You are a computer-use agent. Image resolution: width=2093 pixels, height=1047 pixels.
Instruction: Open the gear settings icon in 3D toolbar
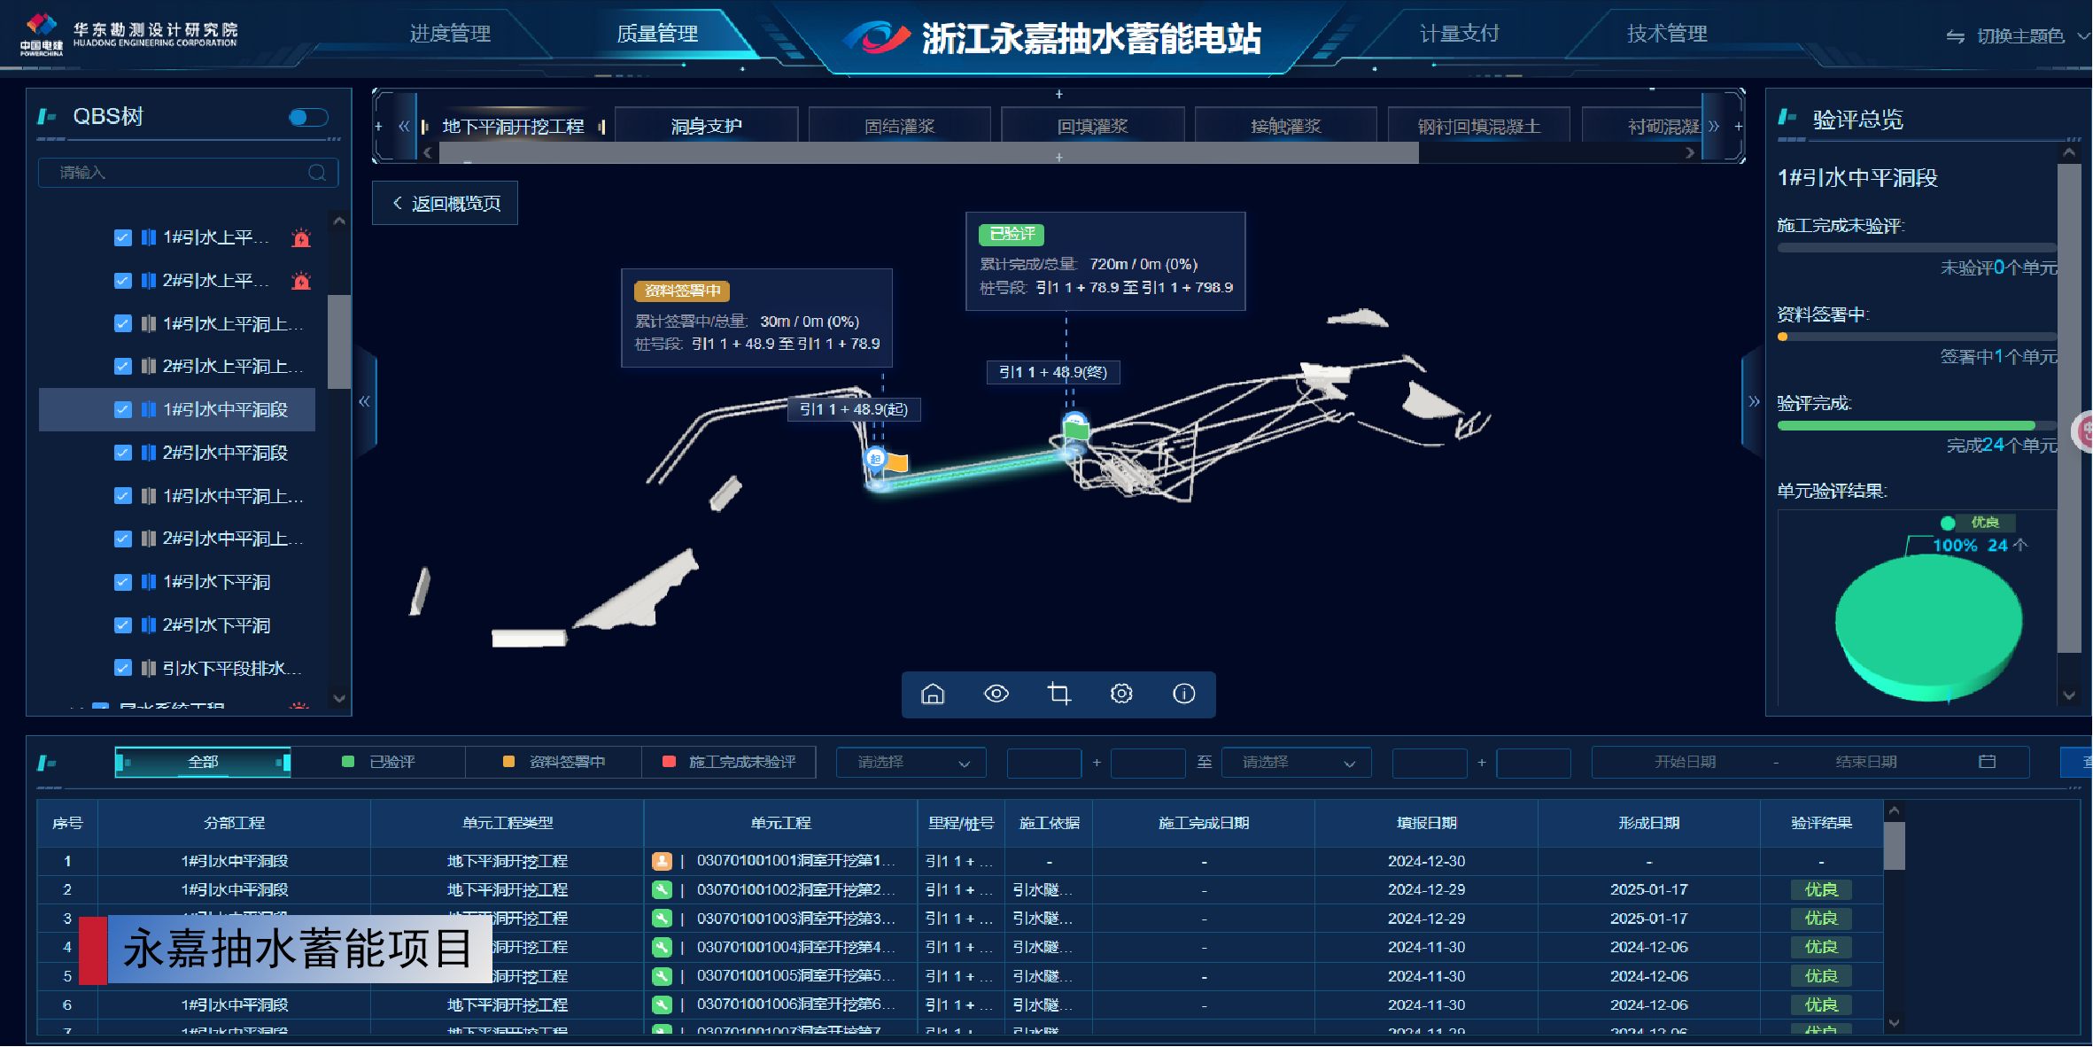point(1121,694)
